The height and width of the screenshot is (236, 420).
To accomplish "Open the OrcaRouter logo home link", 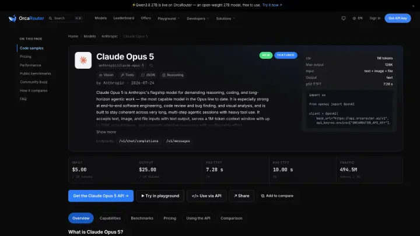I will 26,18.
